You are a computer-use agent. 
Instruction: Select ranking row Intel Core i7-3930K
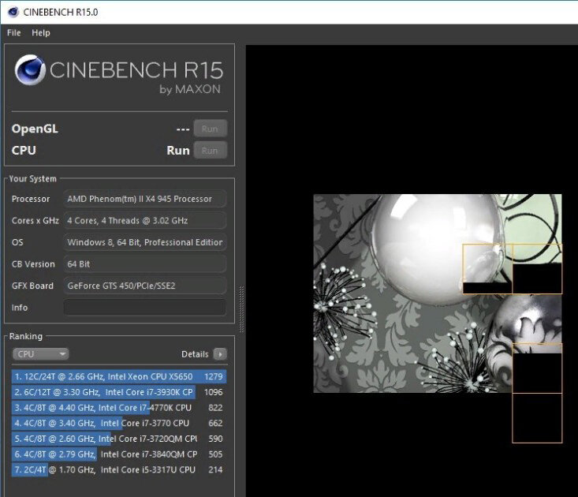119,392
